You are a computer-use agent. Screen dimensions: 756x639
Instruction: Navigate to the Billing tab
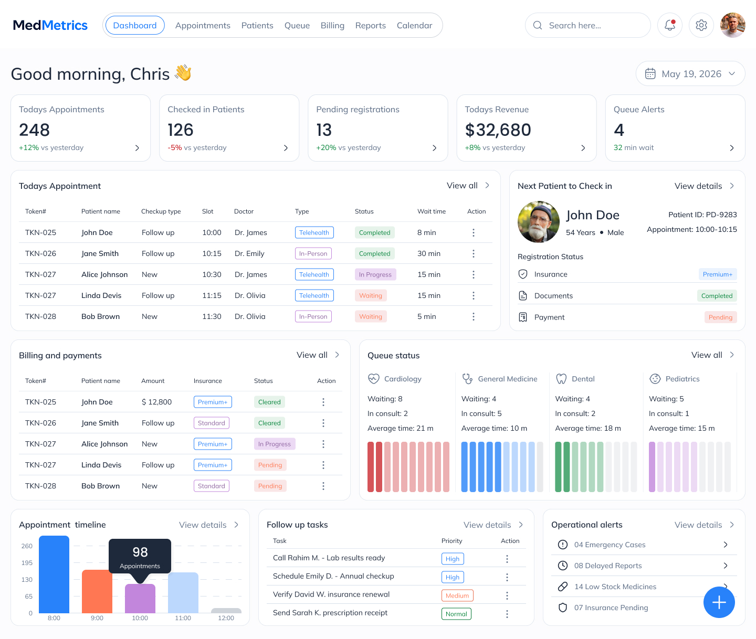pos(332,25)
